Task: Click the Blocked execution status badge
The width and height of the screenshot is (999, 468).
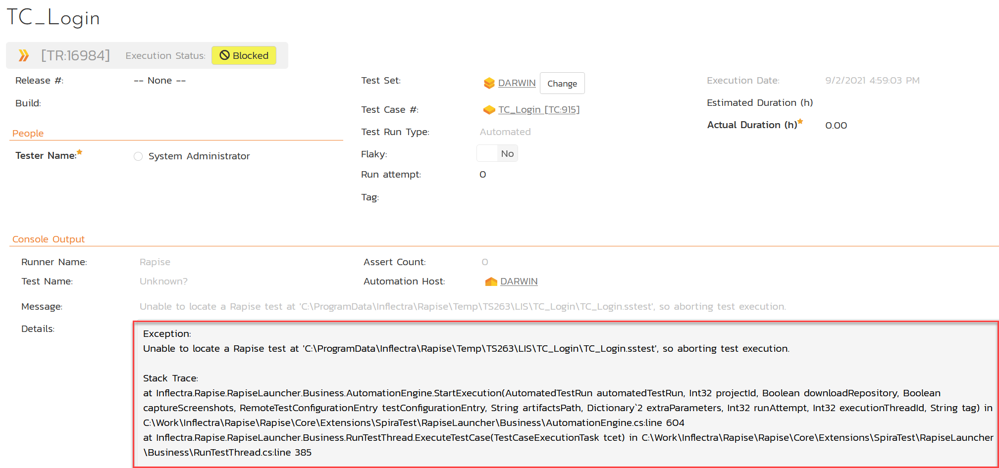Action: tap(244, 55)
